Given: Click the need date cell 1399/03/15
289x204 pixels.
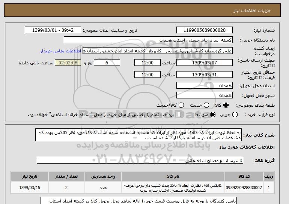Looking at the screenshot, I should point(30,188).
